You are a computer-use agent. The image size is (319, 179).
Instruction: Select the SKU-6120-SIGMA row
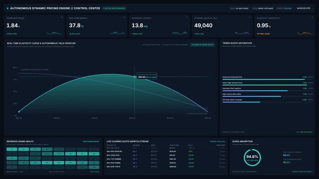point(166,163)
